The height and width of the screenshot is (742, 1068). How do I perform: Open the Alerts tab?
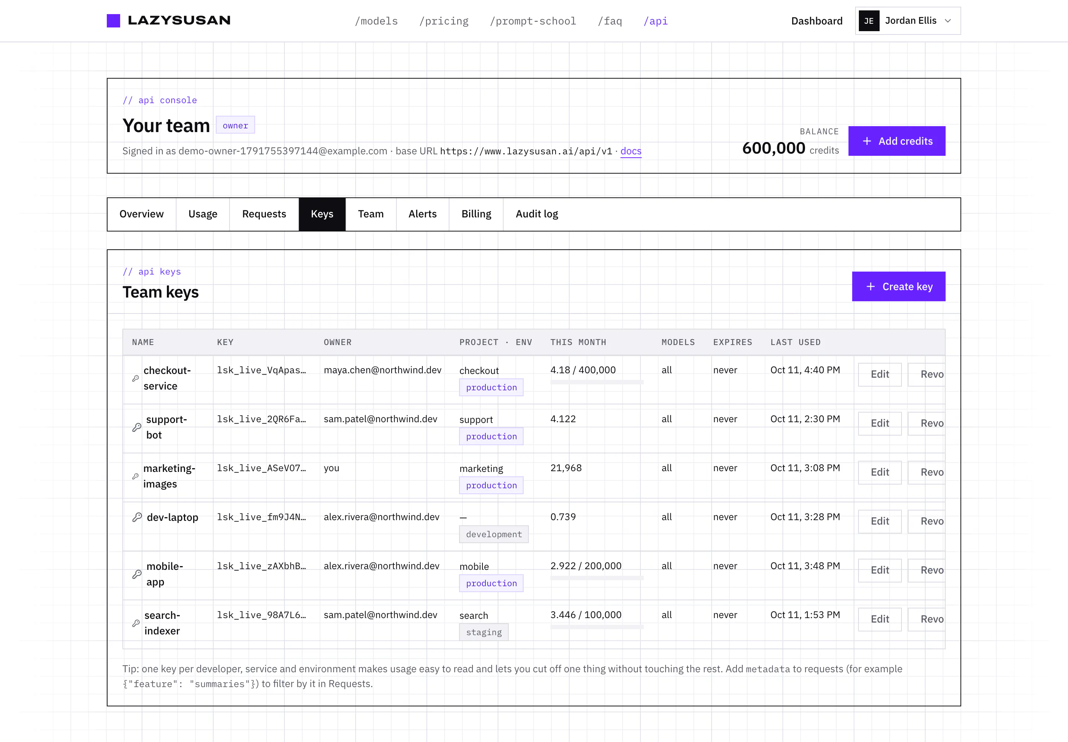[x=422, y=214]
